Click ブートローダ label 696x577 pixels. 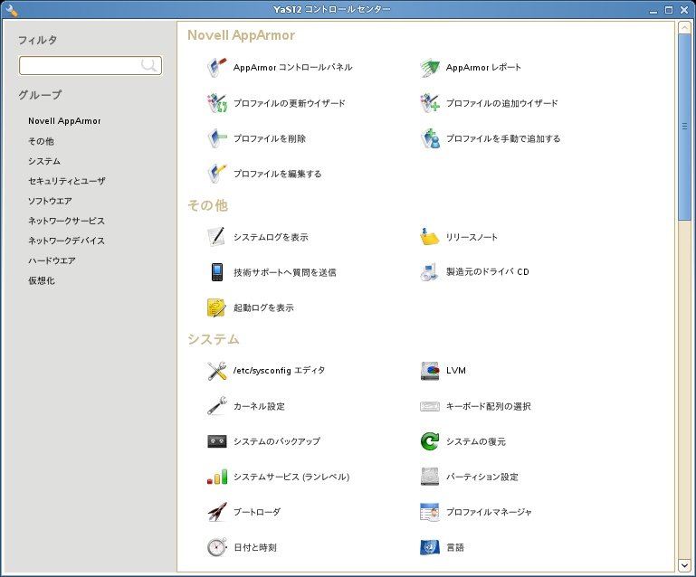257,512
